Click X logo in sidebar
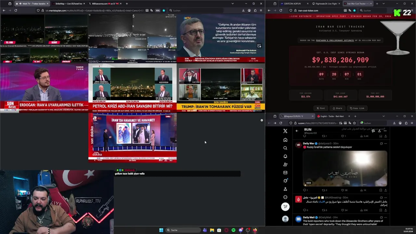Viewport: 416px width, 234px height. point(285,131)
